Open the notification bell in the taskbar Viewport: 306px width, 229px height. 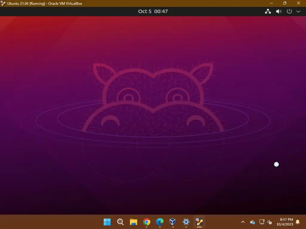(x=298, y=222)
